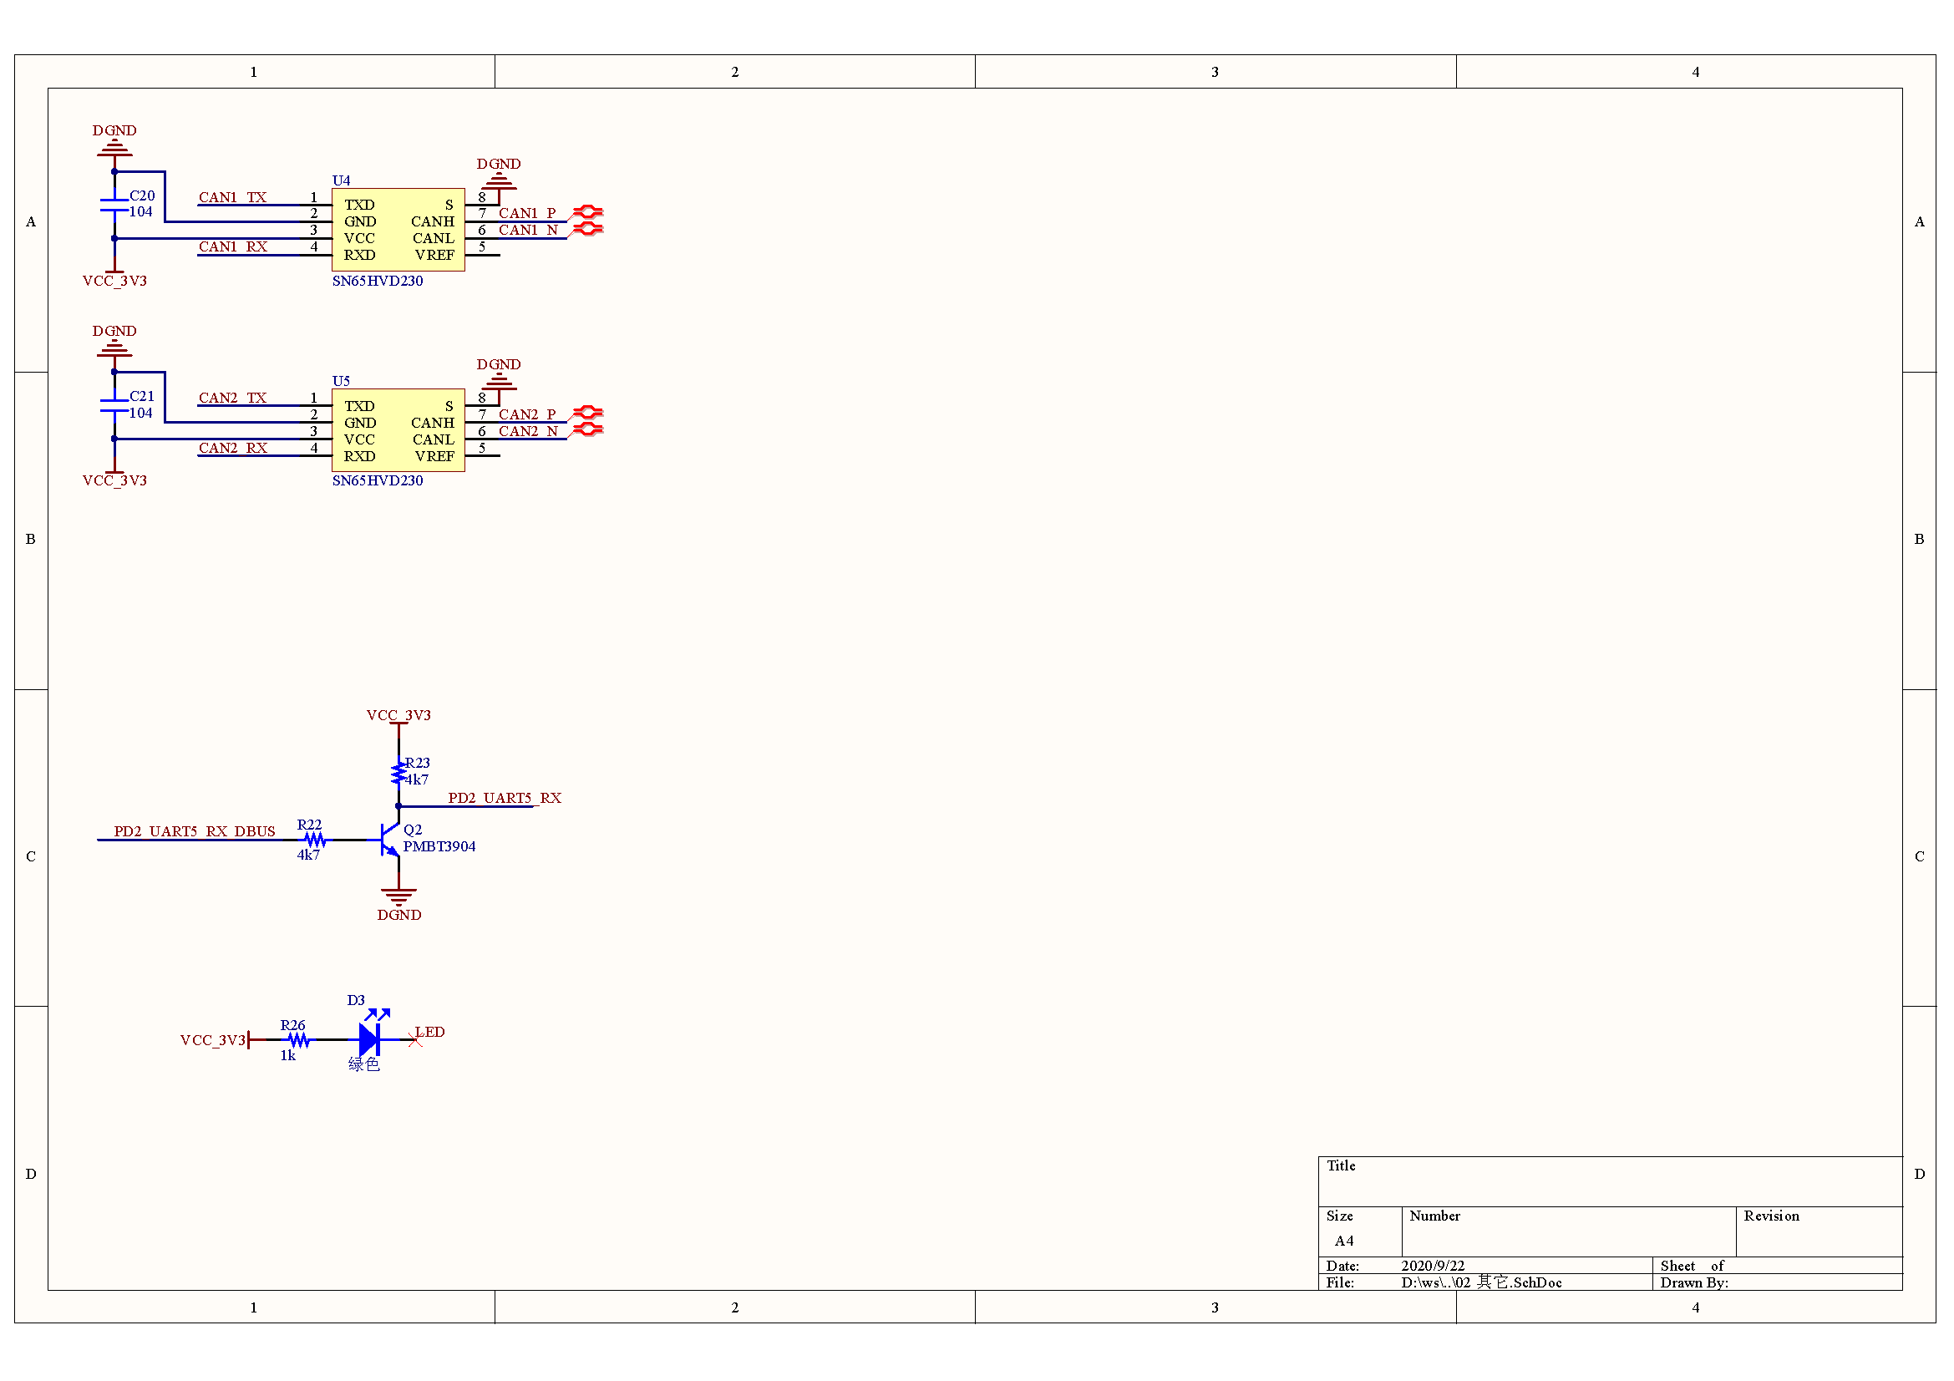Viewport: 1954px width, 1381px height.
Task: Select the Q2 transistor symbol
Action: 388,840
